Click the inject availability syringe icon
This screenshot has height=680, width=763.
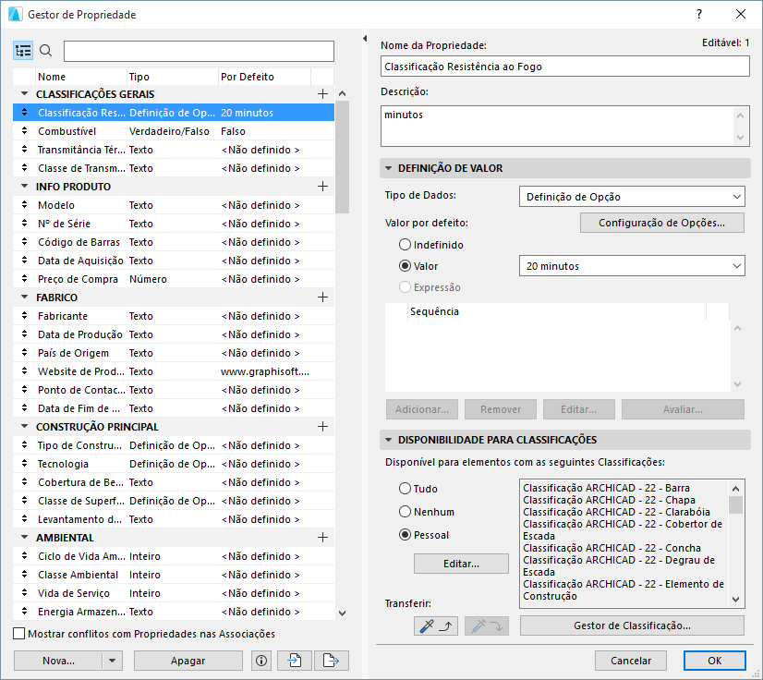tap(487, 626)
